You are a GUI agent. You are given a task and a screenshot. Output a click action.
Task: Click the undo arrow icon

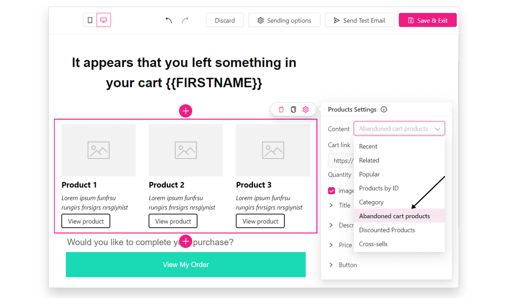[169, 20]
